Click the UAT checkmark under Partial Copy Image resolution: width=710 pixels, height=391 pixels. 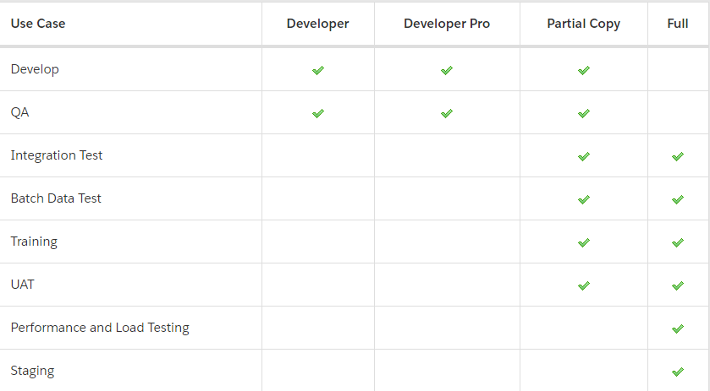(x=584, y=285)
